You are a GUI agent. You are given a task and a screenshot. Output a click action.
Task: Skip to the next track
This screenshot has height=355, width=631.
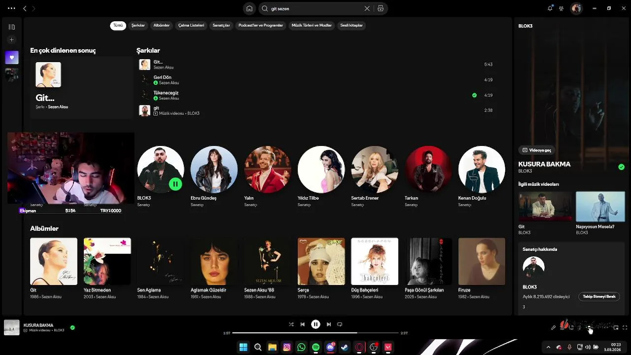pos(328,324)
